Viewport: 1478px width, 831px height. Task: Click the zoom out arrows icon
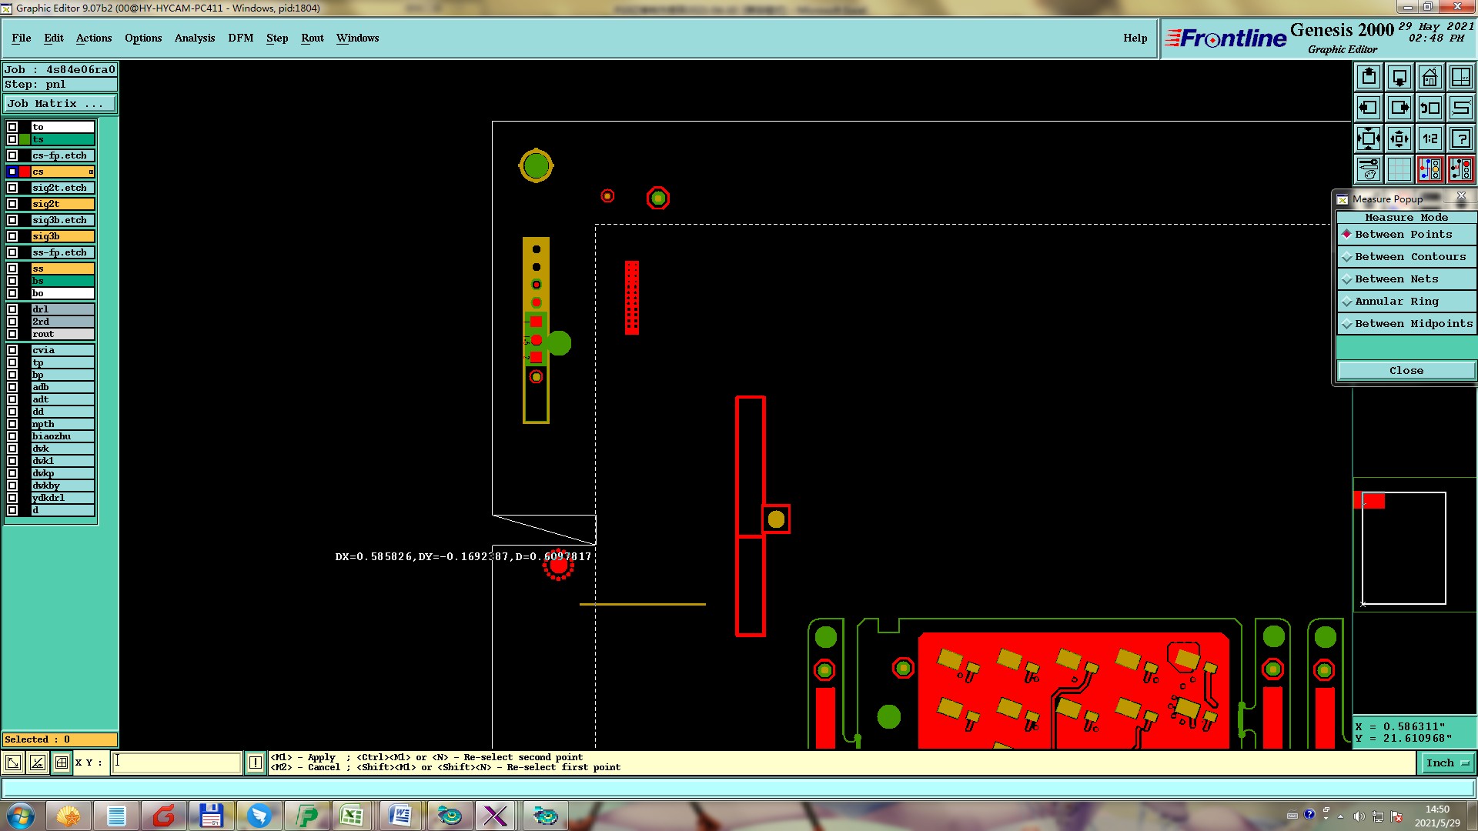(1399, 138)
